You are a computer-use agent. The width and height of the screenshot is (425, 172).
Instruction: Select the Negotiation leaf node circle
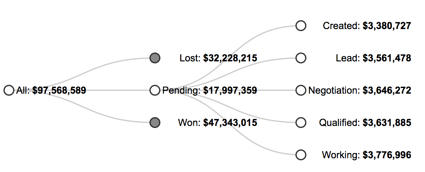301,90
